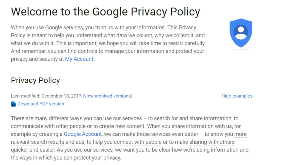282x165 pixels.
Task: Open view archived versions link
Action: [107, 96]
